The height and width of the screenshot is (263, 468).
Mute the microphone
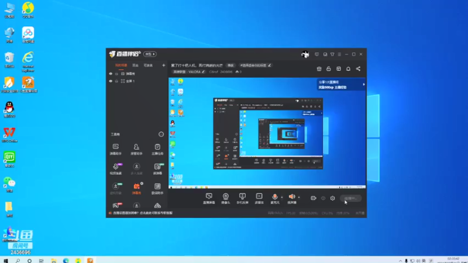pos(275,196)
